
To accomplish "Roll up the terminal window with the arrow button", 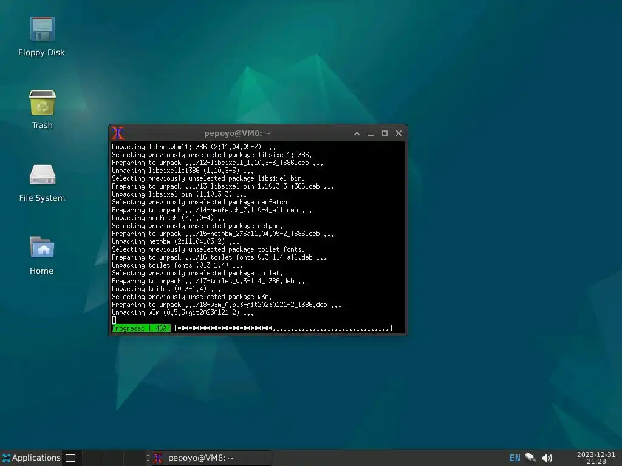I will click(x=357, y=133).
